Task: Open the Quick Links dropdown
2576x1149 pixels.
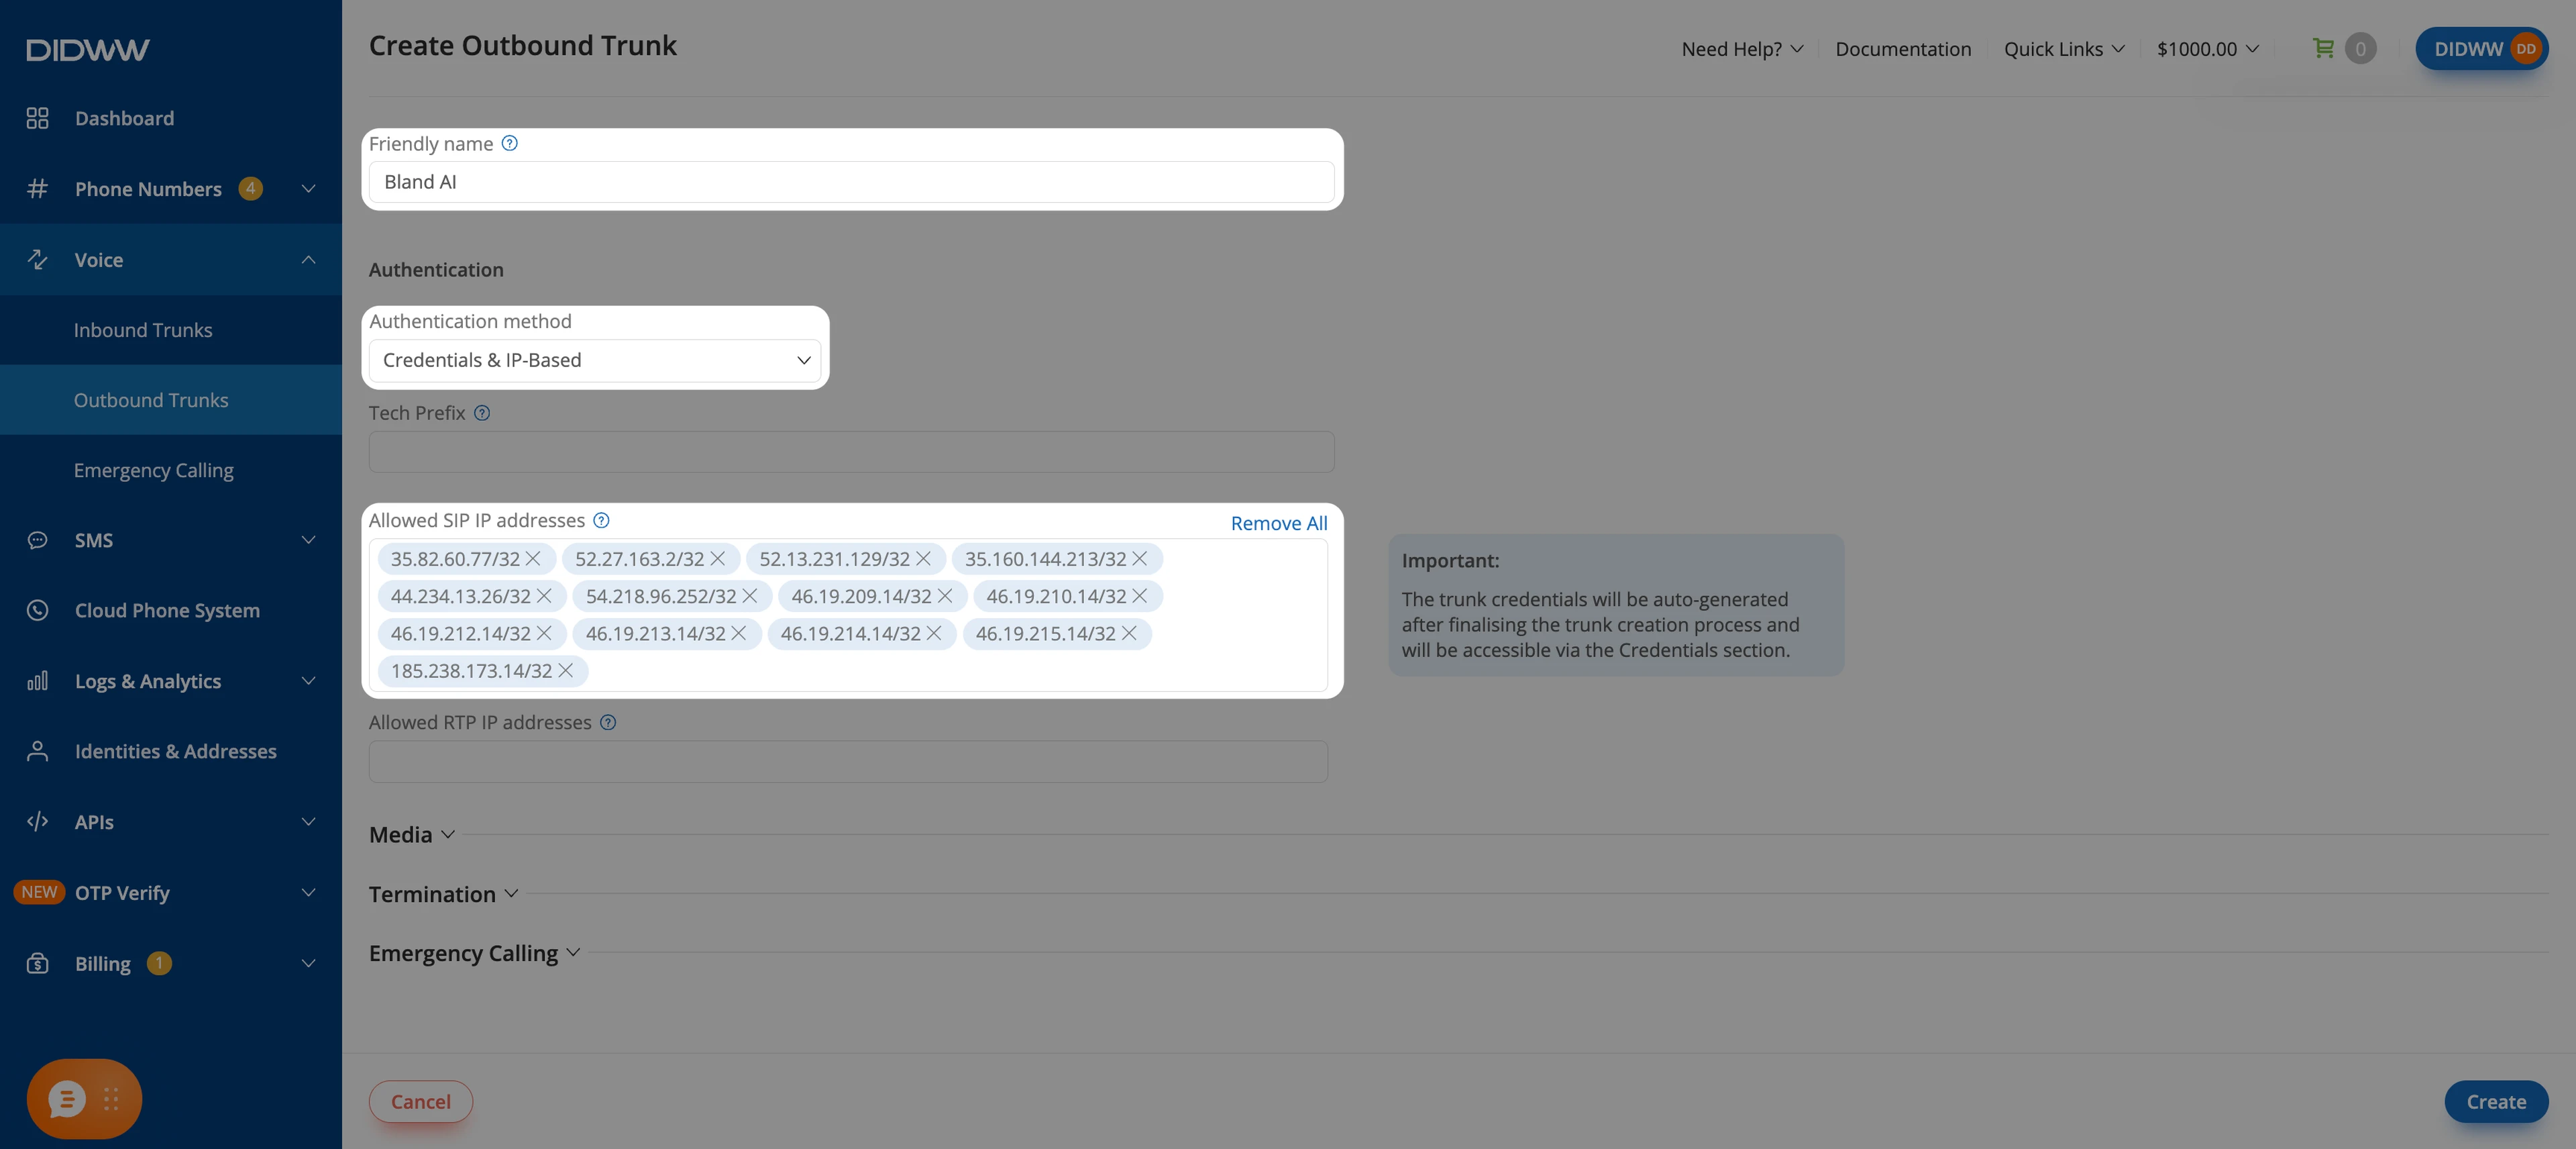Action: coord(2064,49)
